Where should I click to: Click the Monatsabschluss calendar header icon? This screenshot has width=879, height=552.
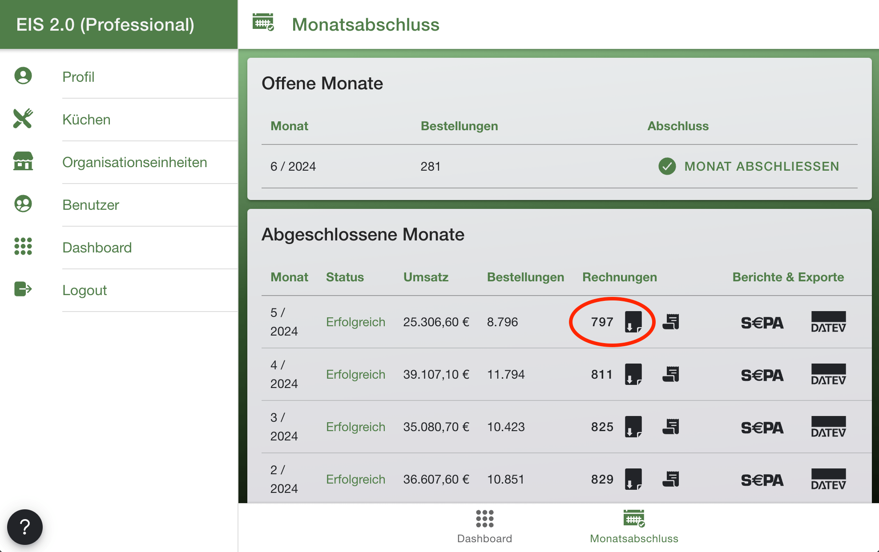pyautogui.click(x=263, y=22)
